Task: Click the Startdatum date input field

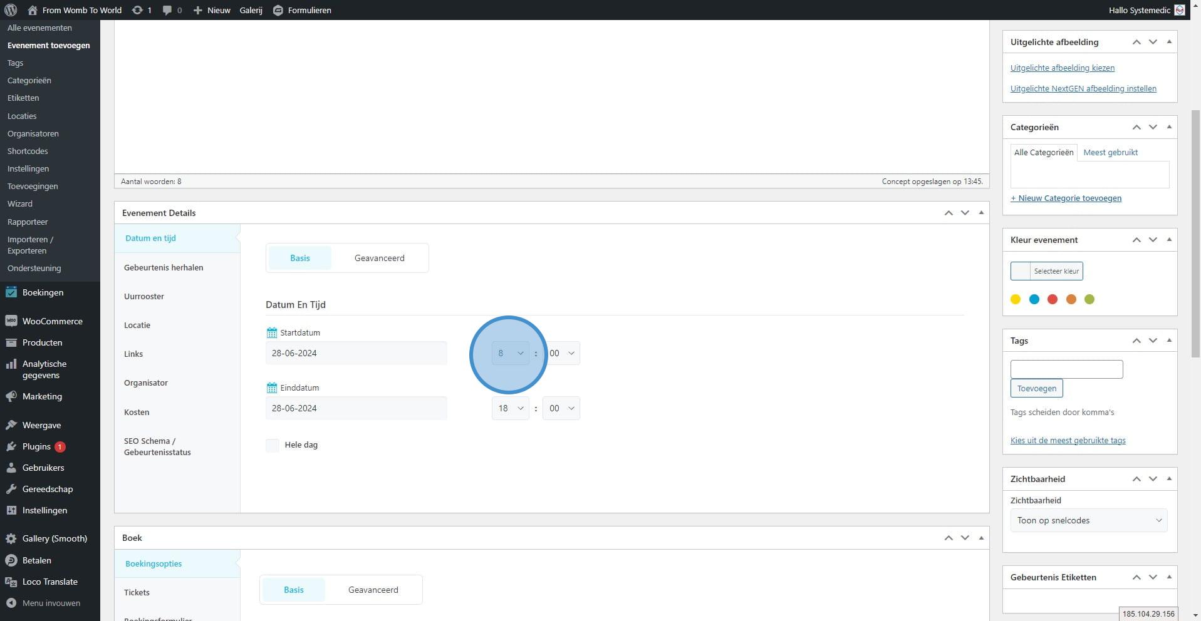Action: click(356, 354)
